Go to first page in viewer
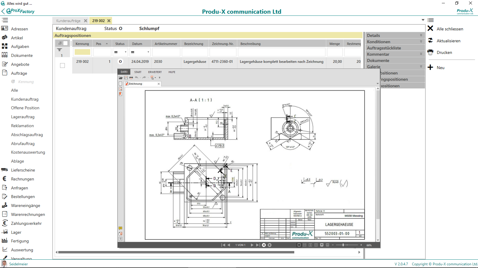The width and height of the screenshot is (478, 268). tap(223, 245)
